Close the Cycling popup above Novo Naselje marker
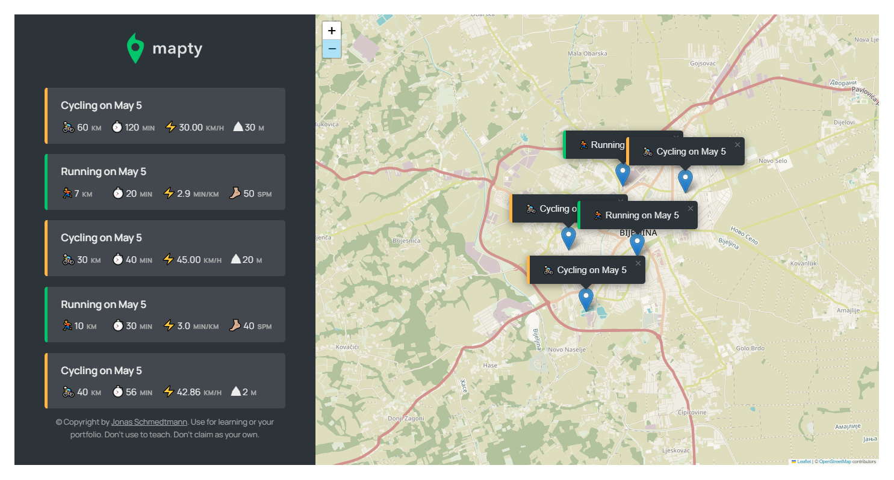 638,263
